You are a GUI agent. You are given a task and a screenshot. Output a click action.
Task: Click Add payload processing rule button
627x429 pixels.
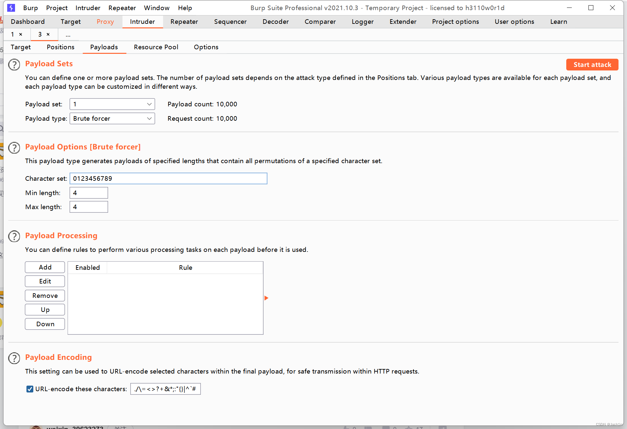coord(45,267)
